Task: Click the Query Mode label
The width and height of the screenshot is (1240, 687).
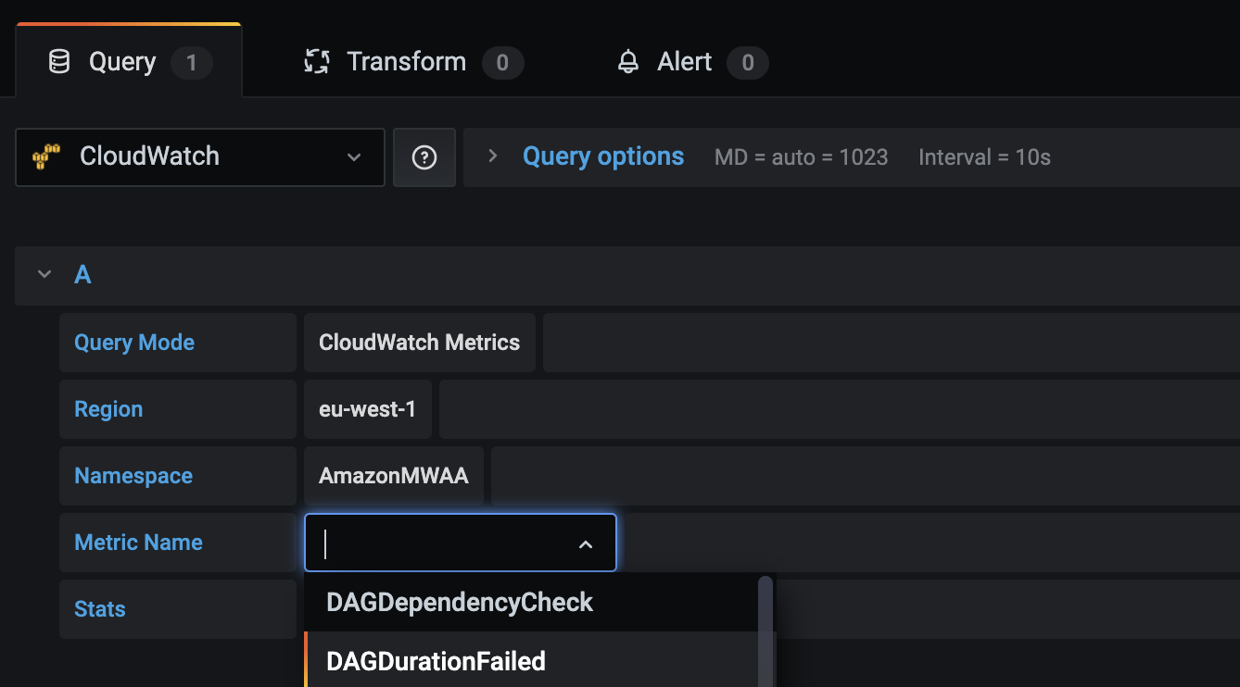Action: pos(134,343)
